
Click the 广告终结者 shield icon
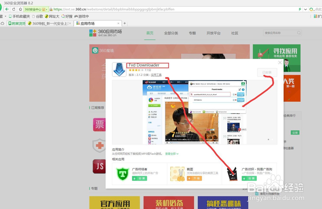123,174
